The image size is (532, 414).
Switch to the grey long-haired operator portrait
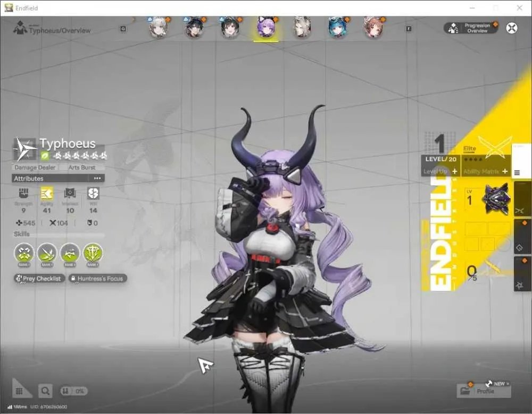(302, 27)
